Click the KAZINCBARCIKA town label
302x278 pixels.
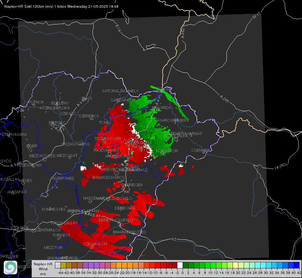55,108
